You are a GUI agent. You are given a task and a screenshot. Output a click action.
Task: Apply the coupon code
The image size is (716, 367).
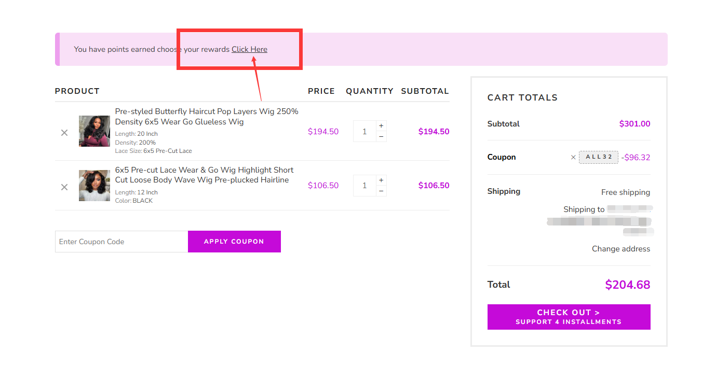tap(234, 242)
